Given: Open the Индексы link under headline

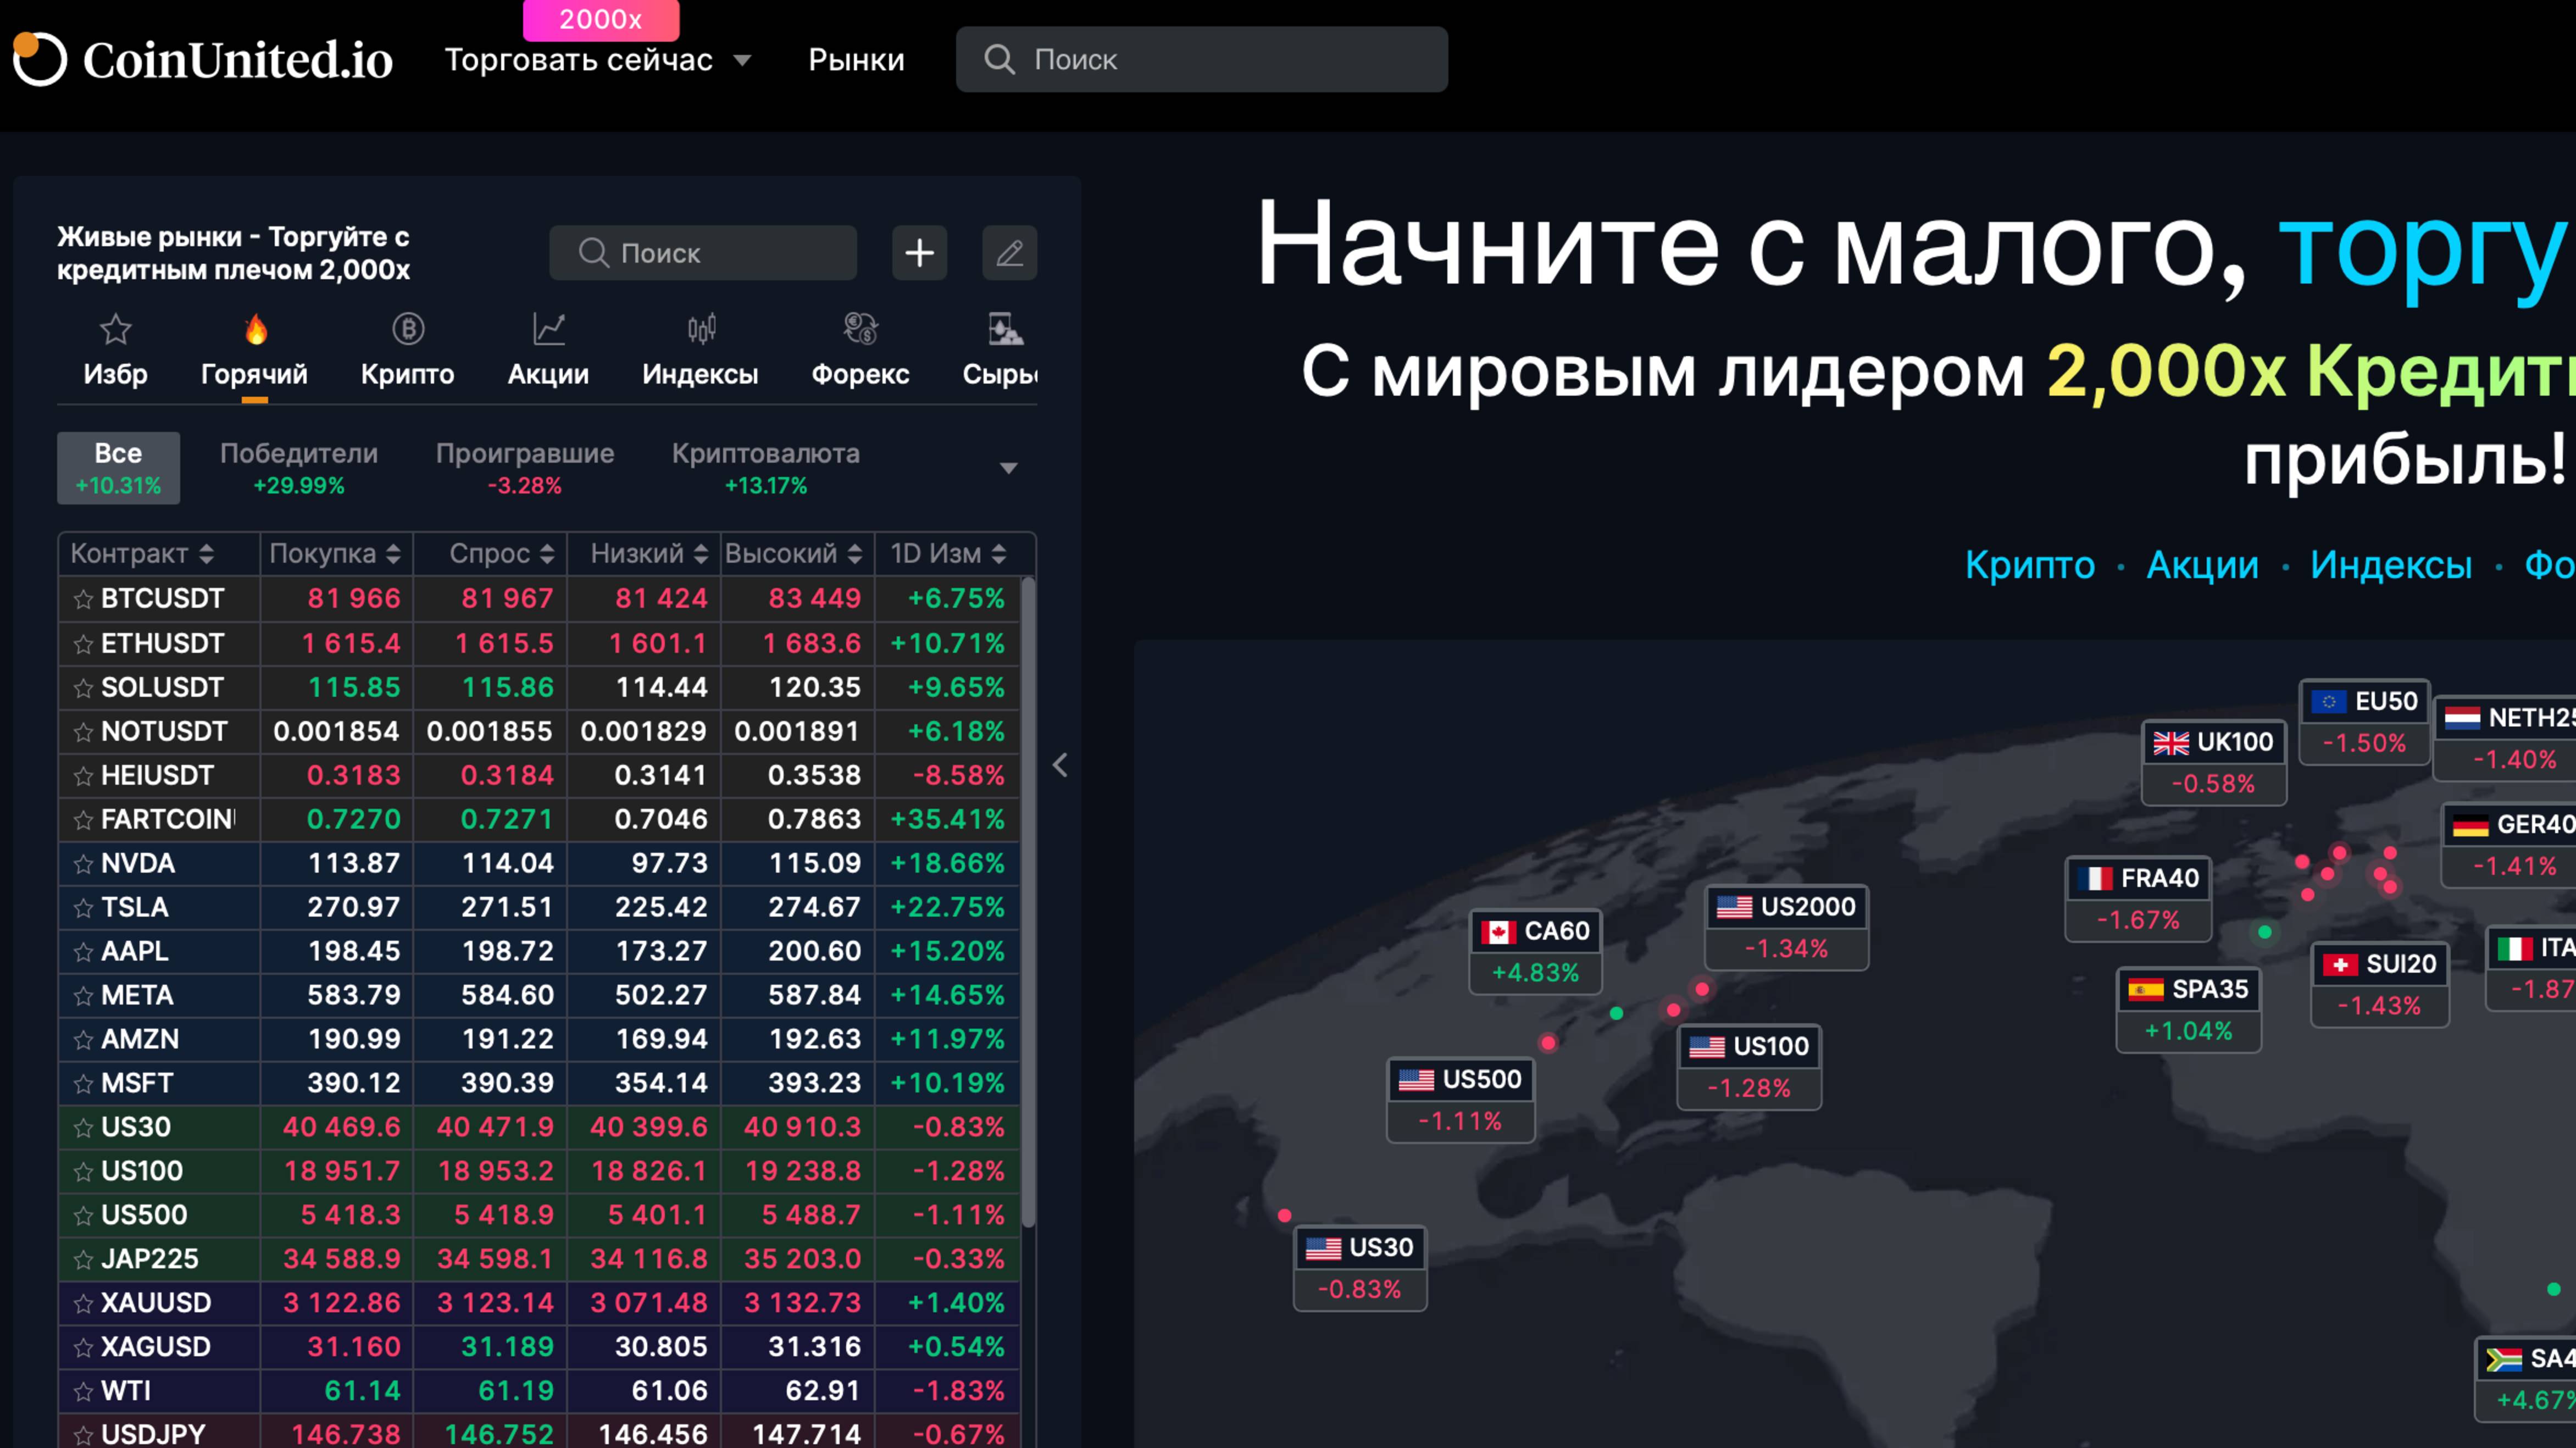Looking at the screenshot, I should (x=2391, y=565).
